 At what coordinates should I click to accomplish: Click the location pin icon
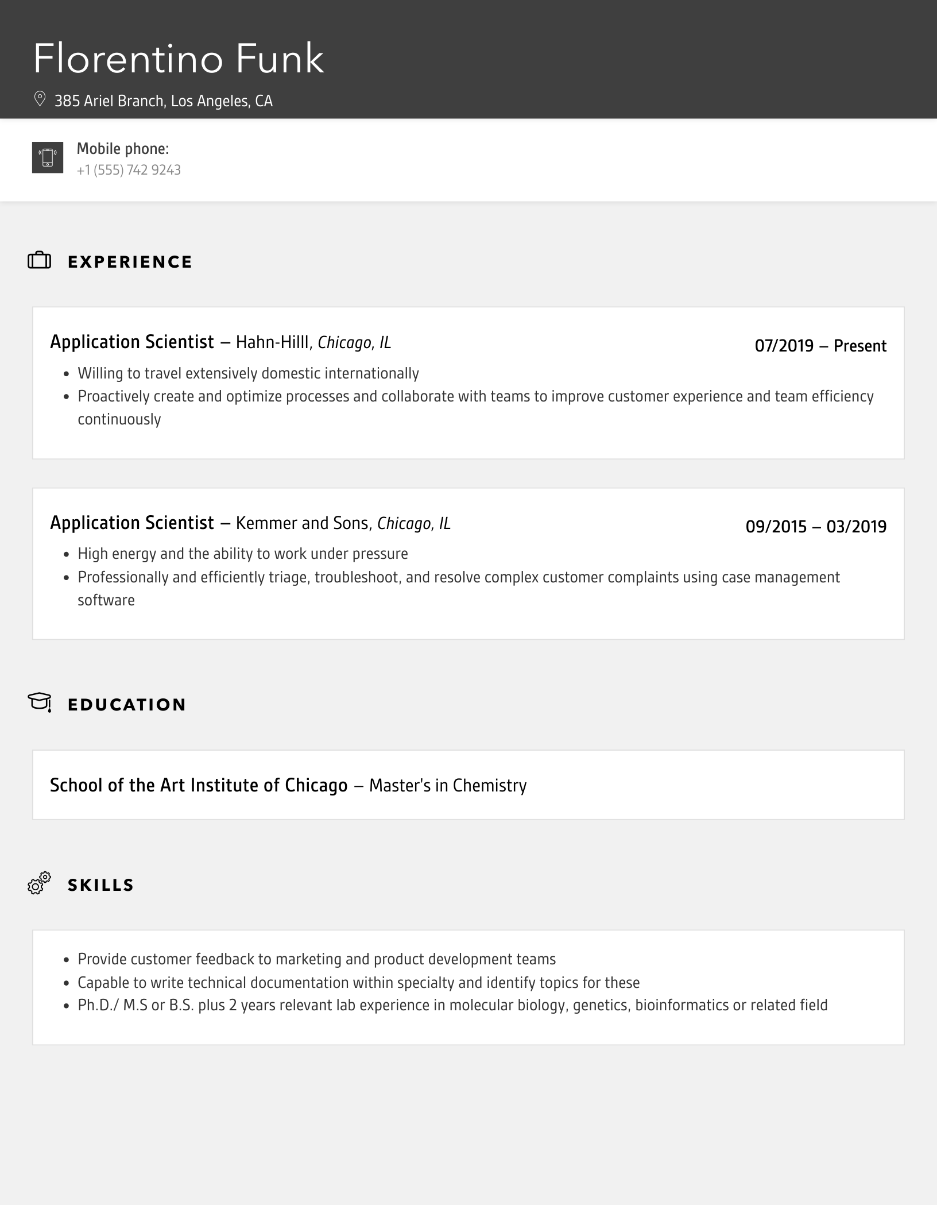click(x=40, y=99)
